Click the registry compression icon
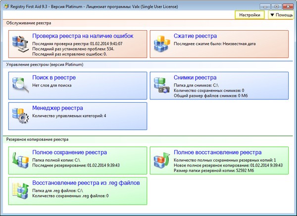This screenshot has width=297, height=216. click(161, 44)
